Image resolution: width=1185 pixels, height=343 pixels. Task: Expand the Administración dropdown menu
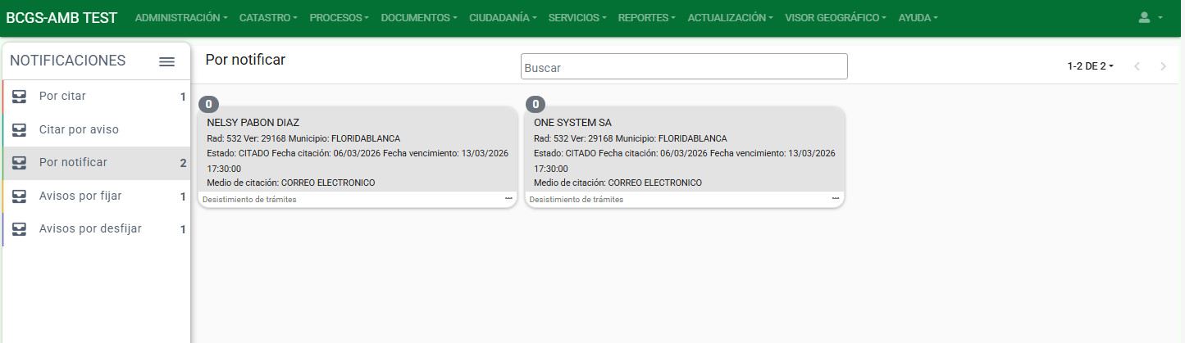[x=181, y=17]
